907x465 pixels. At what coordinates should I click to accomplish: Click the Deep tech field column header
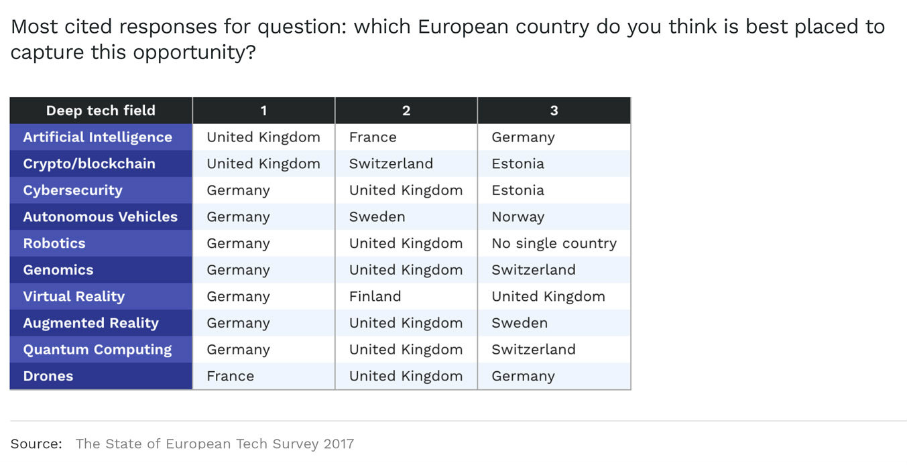[x=101, y=111]
